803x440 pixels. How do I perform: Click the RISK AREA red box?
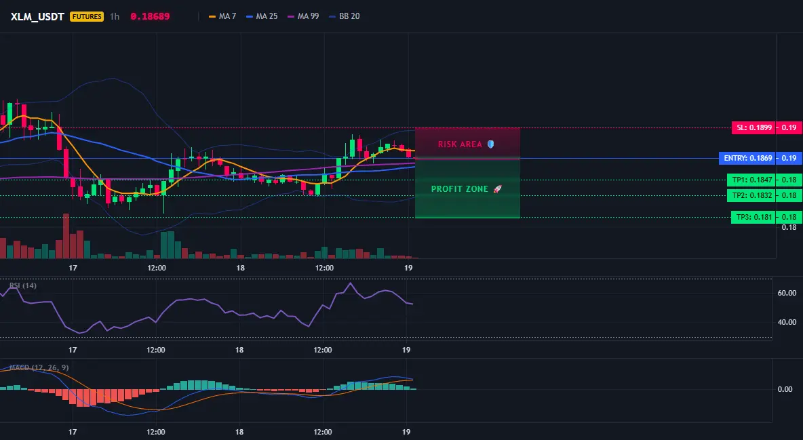[x=467, y=143]
